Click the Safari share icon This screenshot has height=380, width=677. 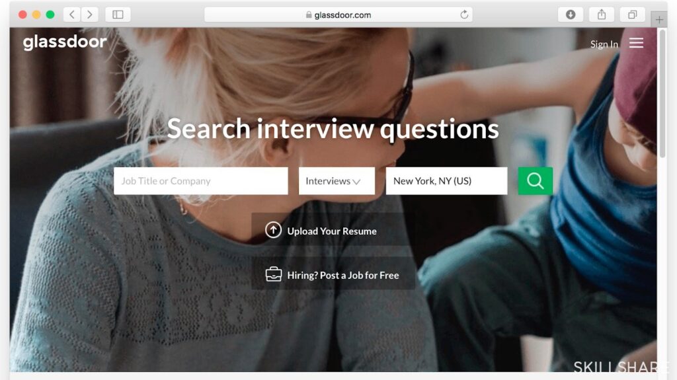click(x=602, y=15)
